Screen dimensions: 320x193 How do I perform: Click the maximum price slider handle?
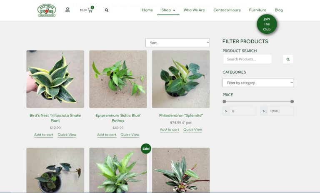click(x=292, y=101)
